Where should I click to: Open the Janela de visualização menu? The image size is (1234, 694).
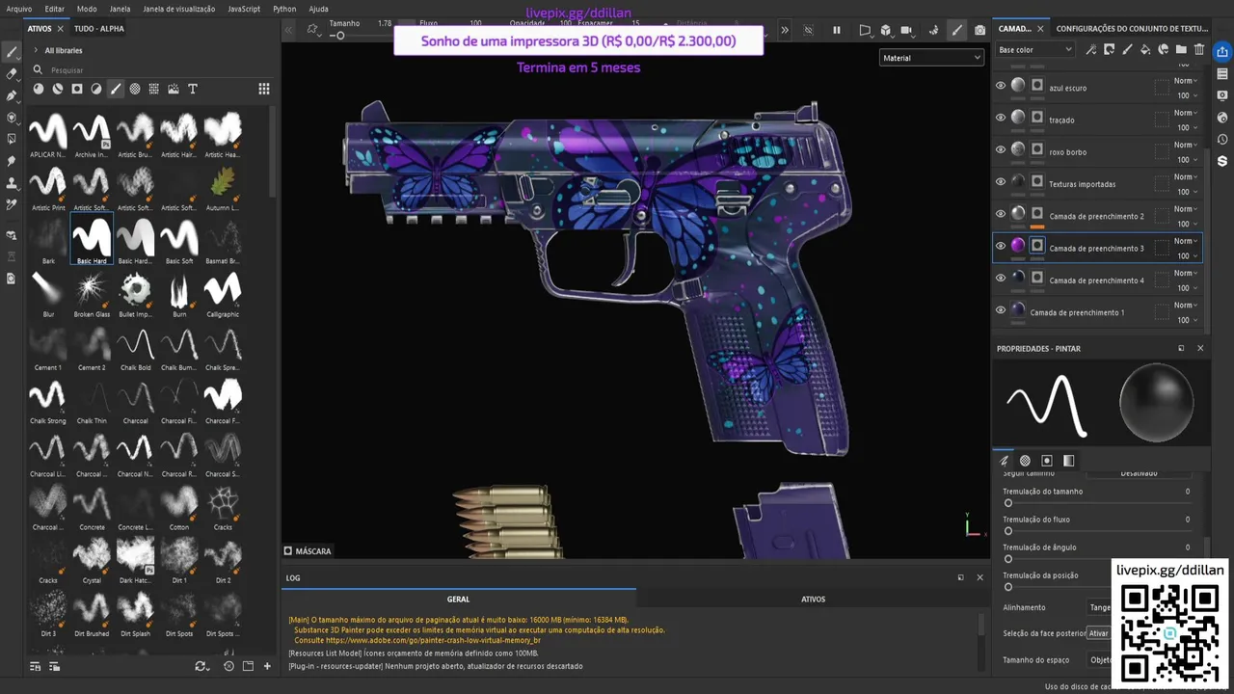click(178, 9)
